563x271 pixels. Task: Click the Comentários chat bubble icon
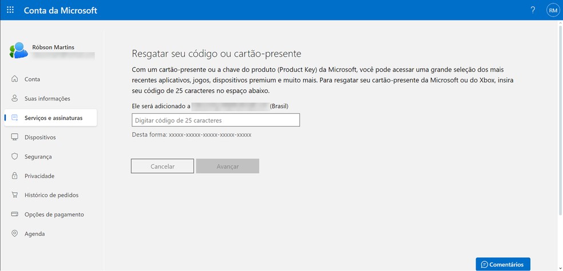(485, 265)
